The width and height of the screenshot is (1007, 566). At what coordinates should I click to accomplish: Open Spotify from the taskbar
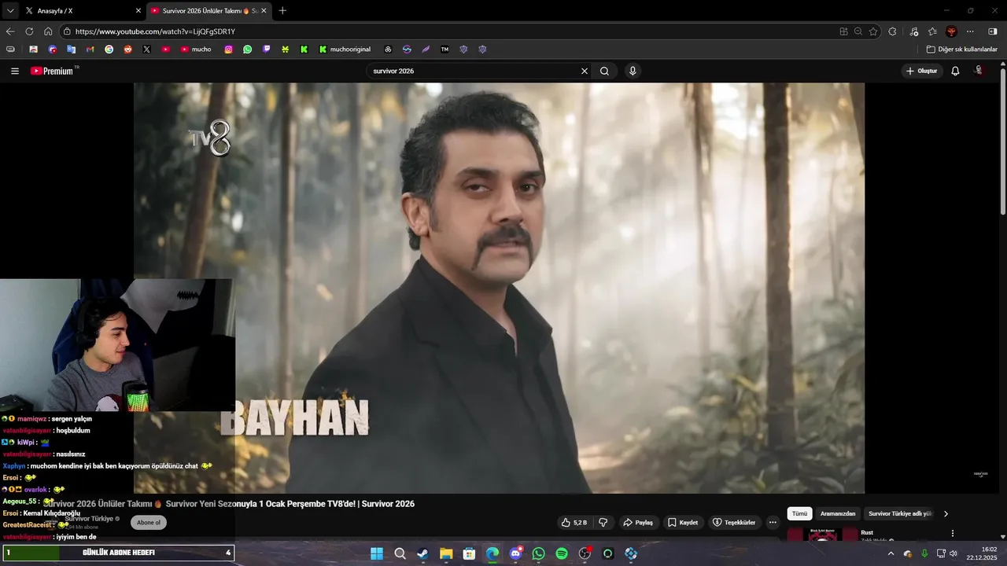[x=562, y=553]
